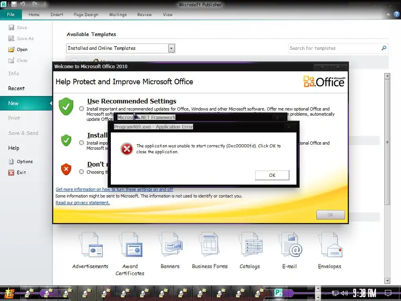The width and height of the screenshot is (401, 301).
Task: Collapse the ribbon with the caret icon
Action: tap(388, 15)
